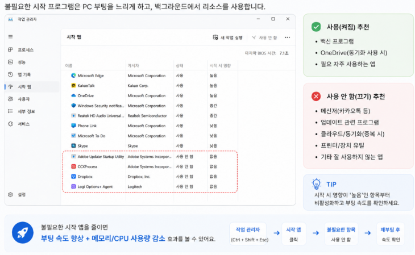Image resolution: width=415 pixels, height=255 pixels.
Task: Click the CCXProcess name text
Action: pyautogui.click(x=88, y=166)
